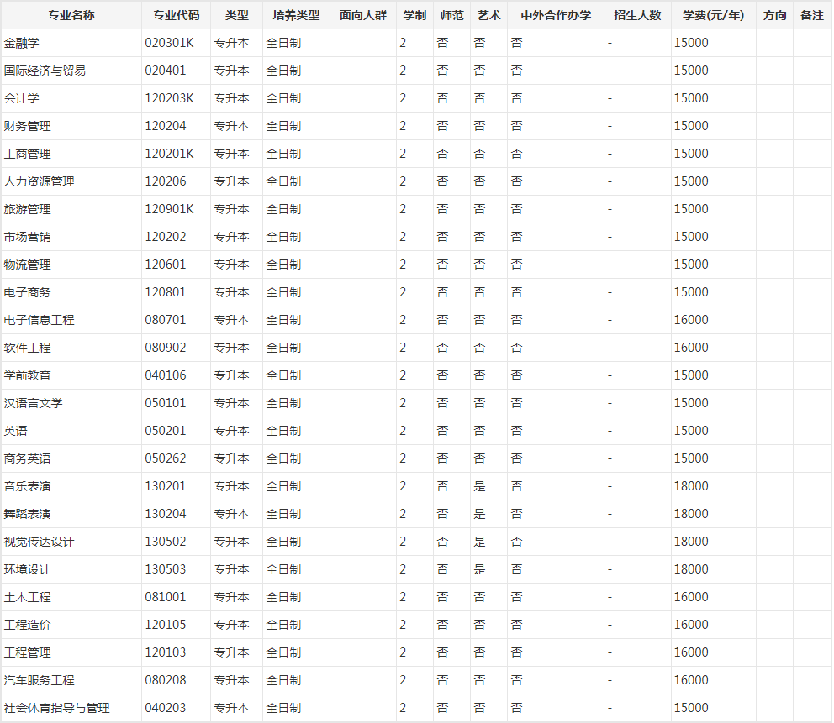This screenshot has height=723, width=834.
Task: Click major code 120901K
Action: (169, 209)
